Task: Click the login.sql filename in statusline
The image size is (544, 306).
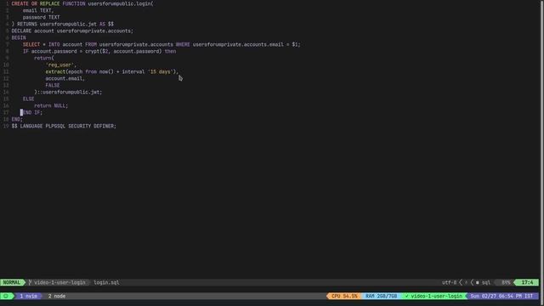Action: [x=106, y=282]
